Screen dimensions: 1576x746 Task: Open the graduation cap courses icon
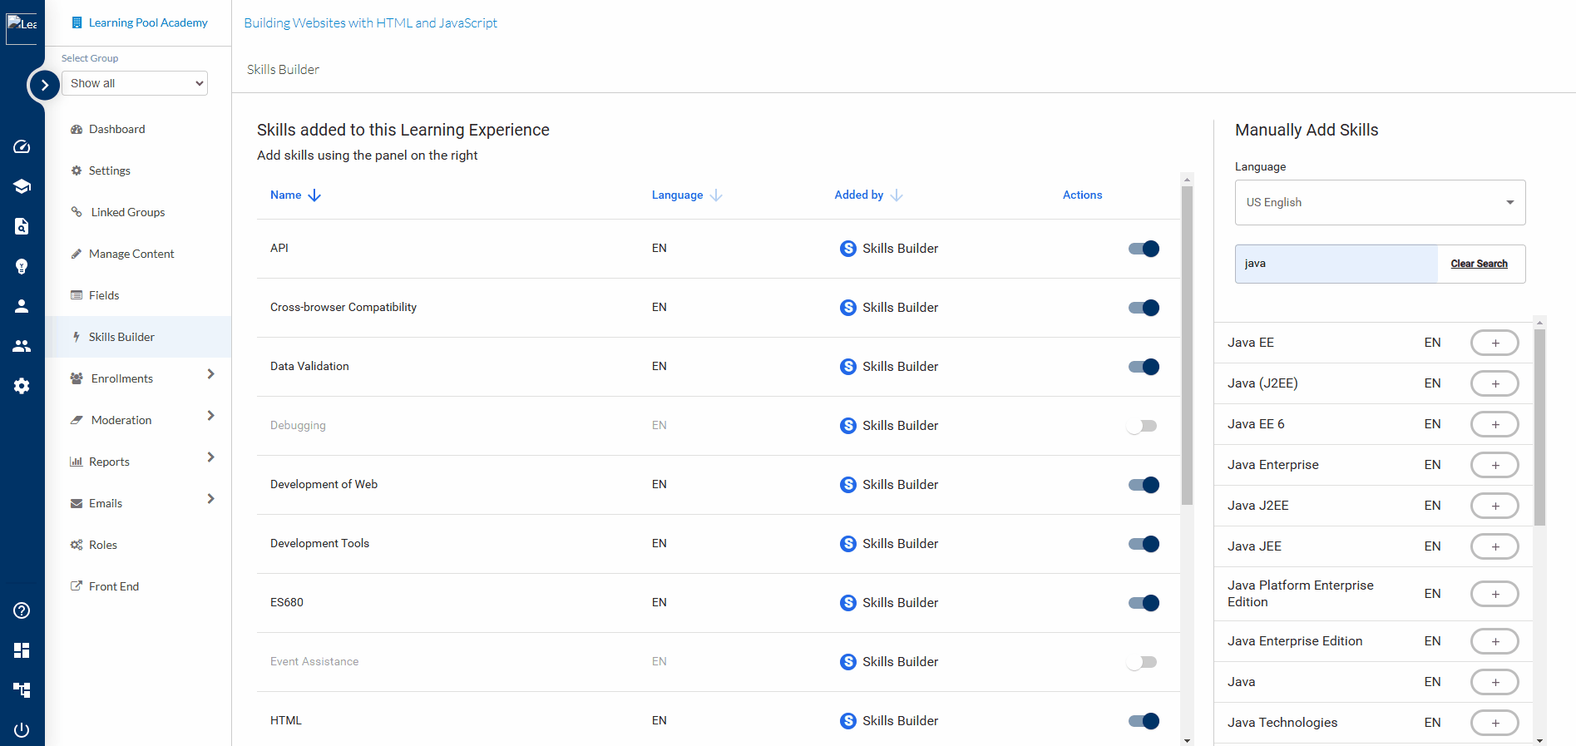click(22, 186)
